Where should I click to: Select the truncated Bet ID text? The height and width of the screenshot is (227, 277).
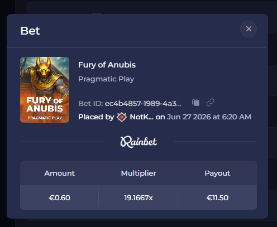point(143,104)
